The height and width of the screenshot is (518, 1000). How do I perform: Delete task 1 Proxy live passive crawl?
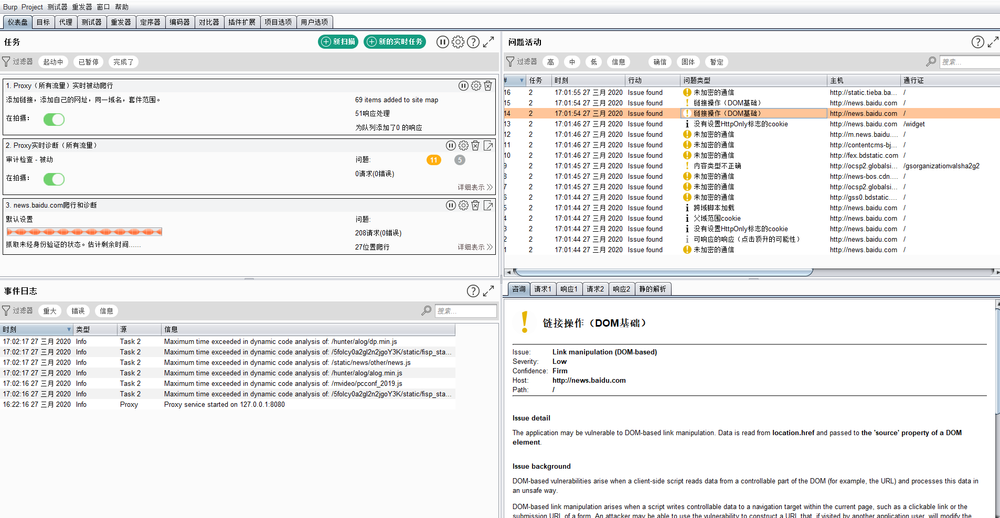coord(488,85)
